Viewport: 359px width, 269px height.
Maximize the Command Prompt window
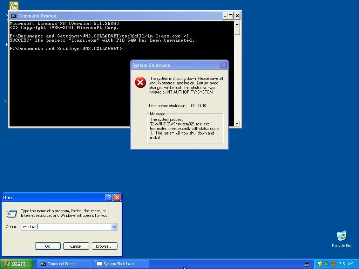pyautogui.click(x=231, y=16)
